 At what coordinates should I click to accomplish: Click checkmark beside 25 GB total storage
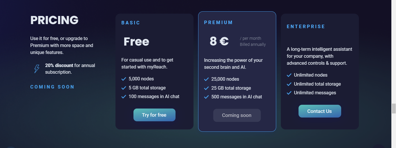pos(206,88)
